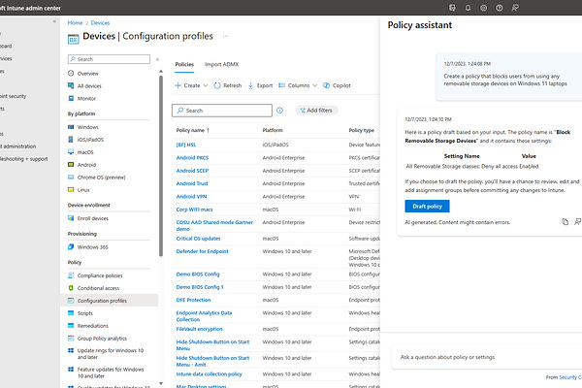
Task: Open Copilot from the toolbar
Action: pos(337,85)
